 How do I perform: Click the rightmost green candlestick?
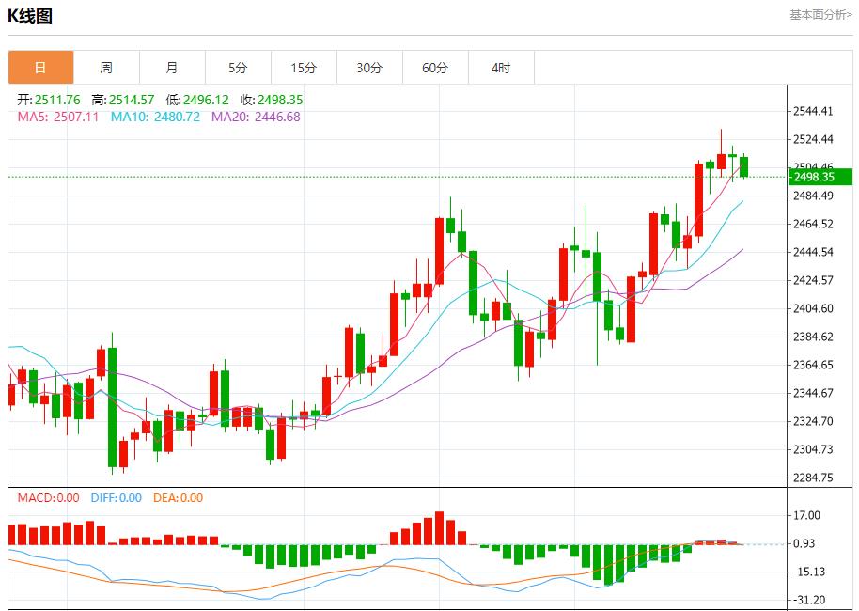(744, 166)
